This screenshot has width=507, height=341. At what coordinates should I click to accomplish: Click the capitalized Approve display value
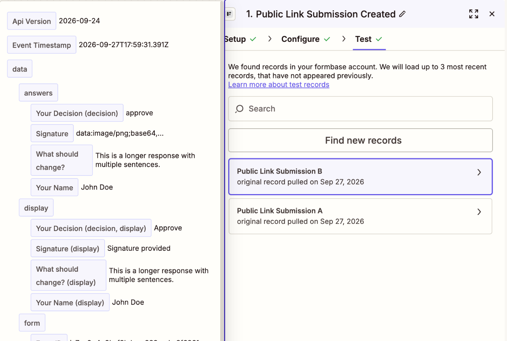point(168,228)
